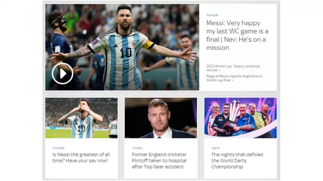Open 'Former England cricketer Flintoff taken to hospital'

tap(159, 161)
